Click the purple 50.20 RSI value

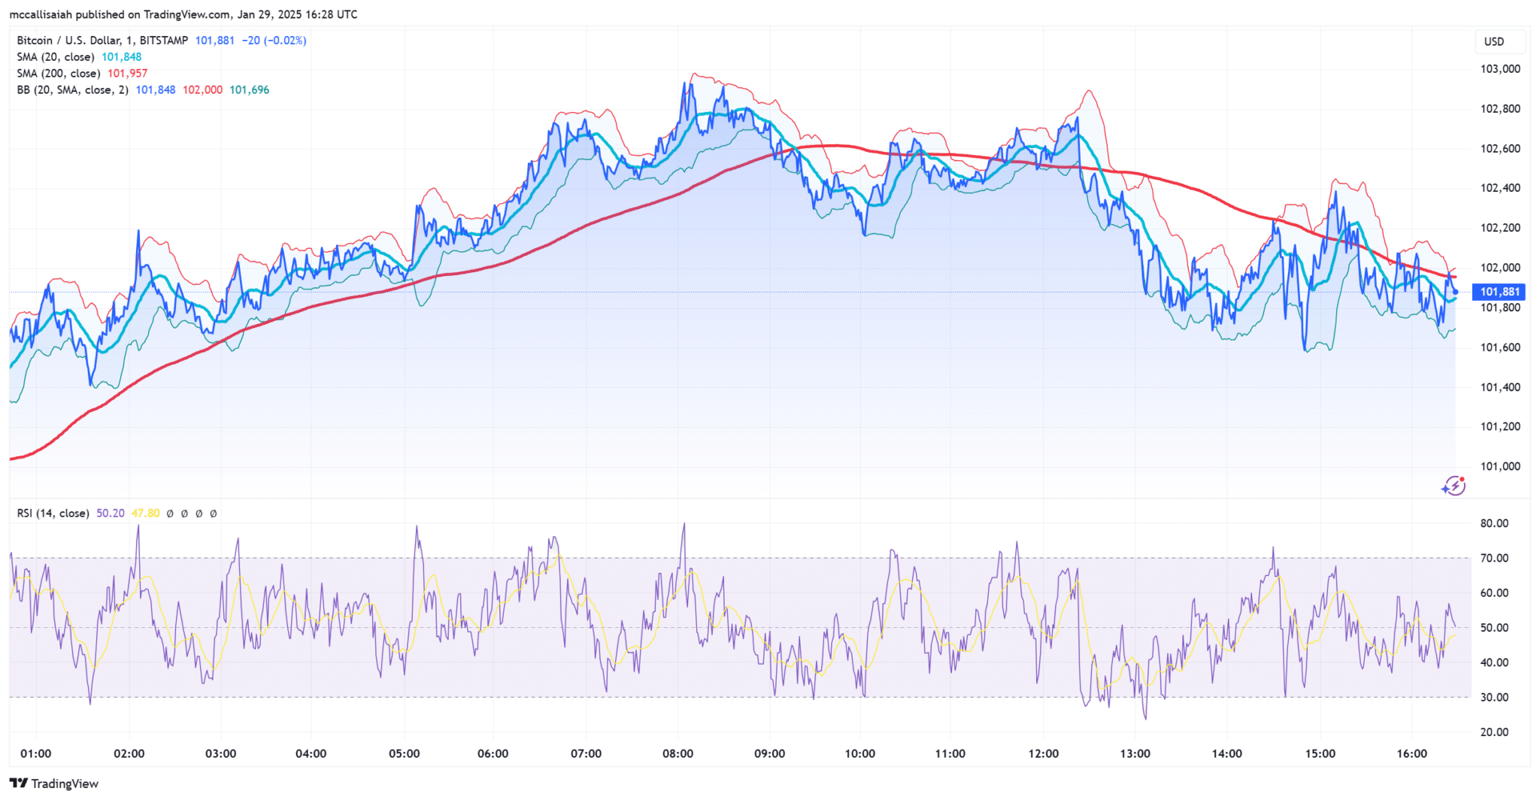coord(111,514)
